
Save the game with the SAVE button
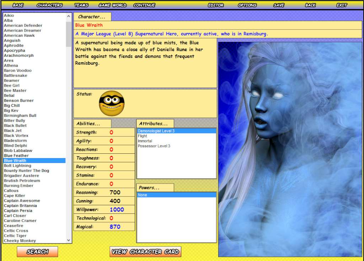click(x=278, y=5)
